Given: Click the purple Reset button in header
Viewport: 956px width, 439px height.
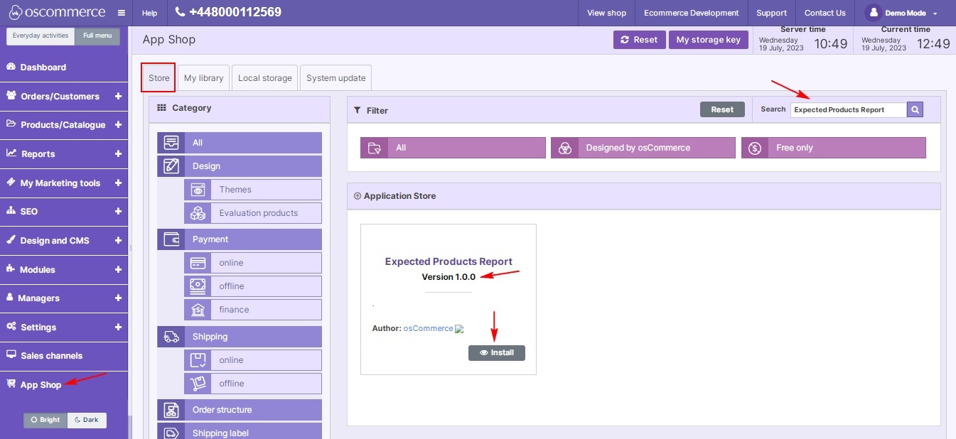Looking at the screenshot, I should click(640, 40).
